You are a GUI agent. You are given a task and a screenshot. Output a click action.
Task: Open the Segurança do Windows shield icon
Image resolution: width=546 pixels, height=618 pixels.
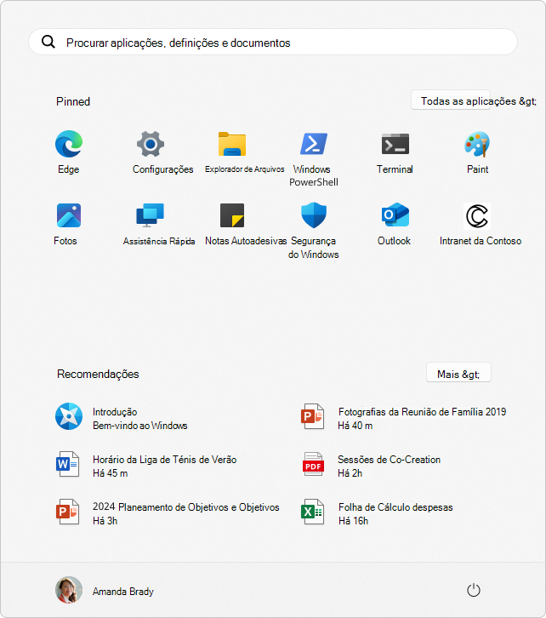314,215
